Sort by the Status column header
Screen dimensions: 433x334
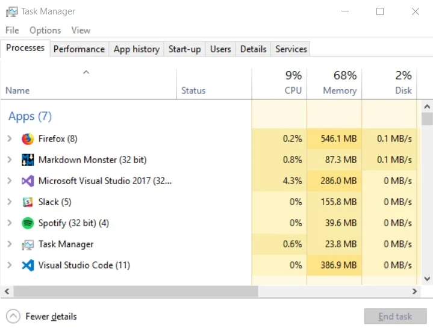coord(214,84)
